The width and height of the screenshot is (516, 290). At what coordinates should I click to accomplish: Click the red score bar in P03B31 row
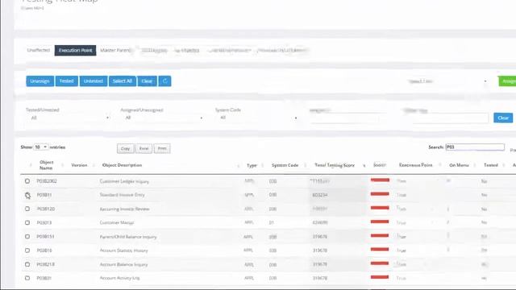[x=380, y=277]
